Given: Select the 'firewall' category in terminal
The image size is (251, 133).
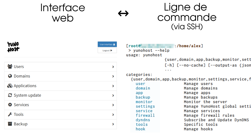Looking at the screenshot, I should point(145,115).
